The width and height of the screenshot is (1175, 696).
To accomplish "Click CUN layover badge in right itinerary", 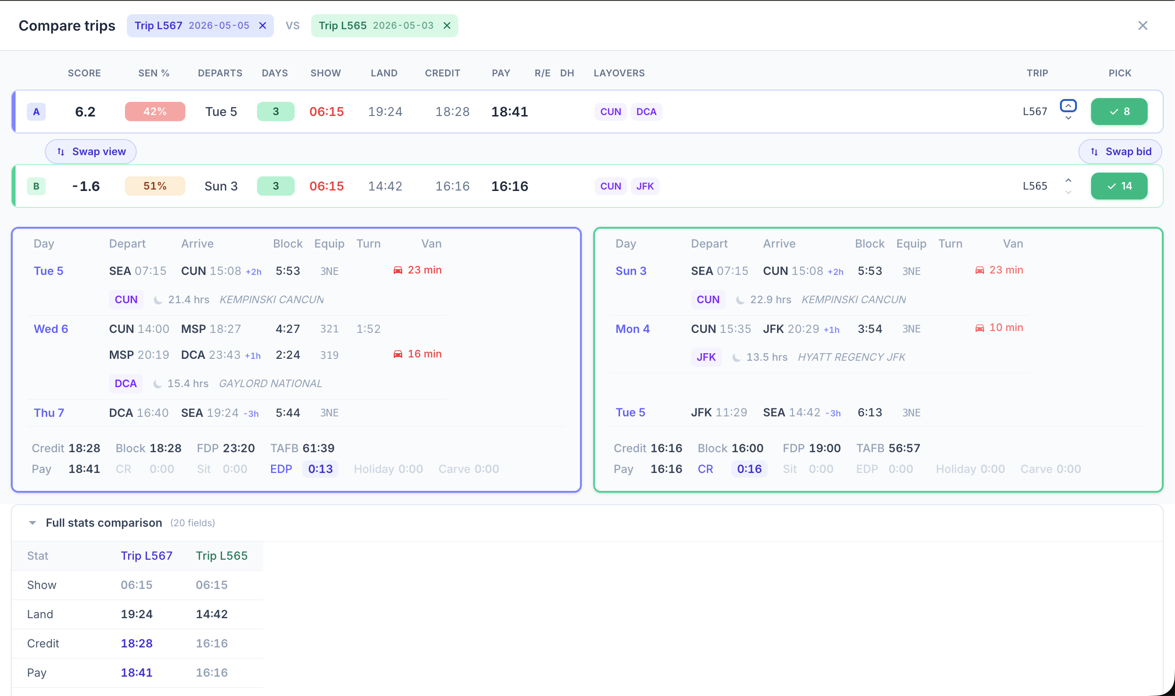I will (x=708, y=300).
